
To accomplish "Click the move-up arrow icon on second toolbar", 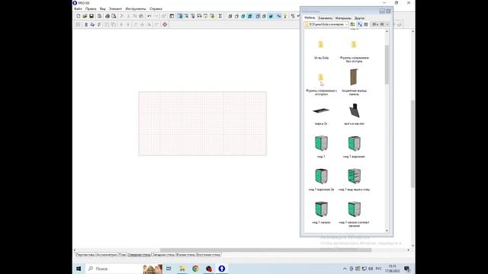I will click(x=86, y=24).
